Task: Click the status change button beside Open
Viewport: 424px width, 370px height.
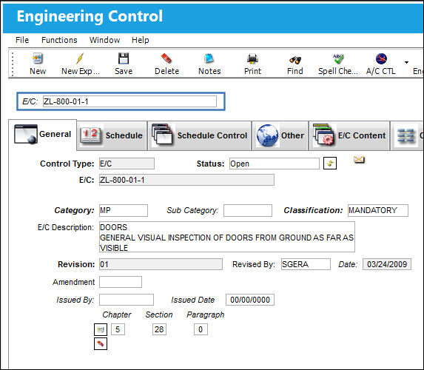Action: 330,164
